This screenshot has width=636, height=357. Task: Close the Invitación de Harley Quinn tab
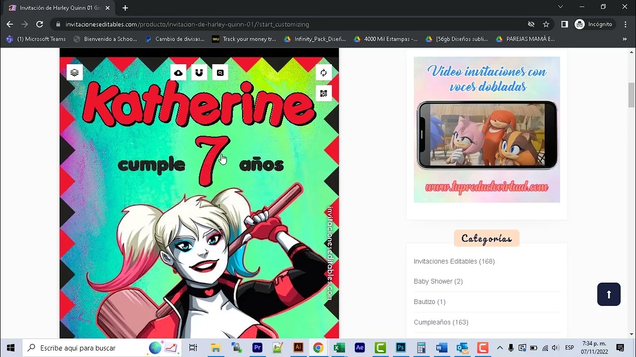[x=107, y=8]
